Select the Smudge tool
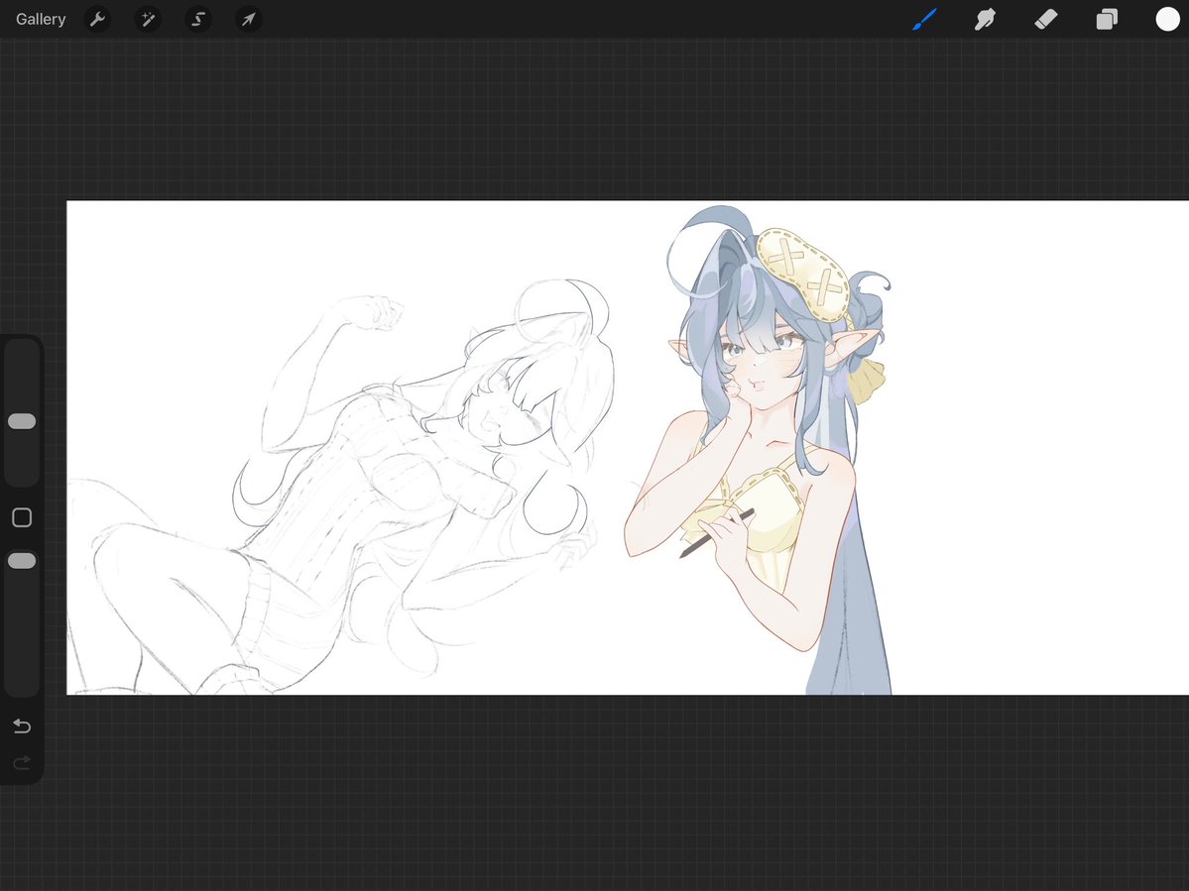1189x891 pixels. click(x=985, y=19)
